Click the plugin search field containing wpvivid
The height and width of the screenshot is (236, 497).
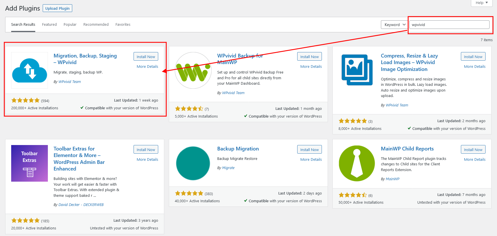tap(449, 25)
